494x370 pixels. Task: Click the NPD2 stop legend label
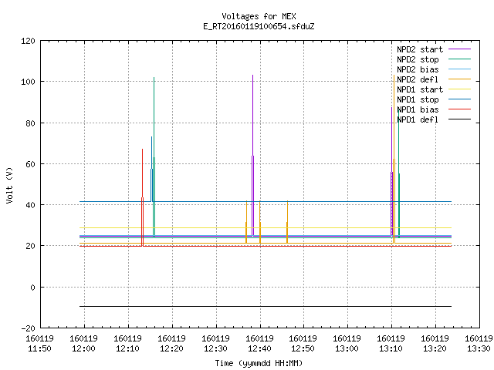(x=418, y=59)
